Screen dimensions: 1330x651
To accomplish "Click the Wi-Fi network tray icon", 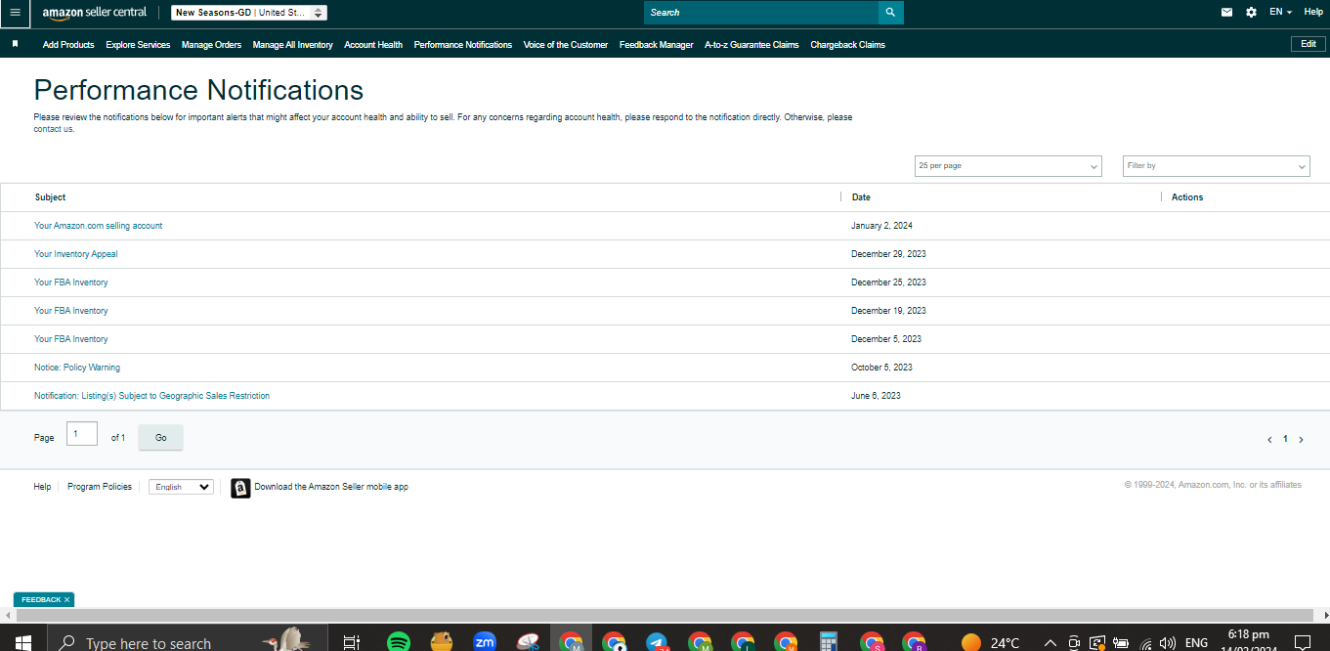I will coord(1145,642).
